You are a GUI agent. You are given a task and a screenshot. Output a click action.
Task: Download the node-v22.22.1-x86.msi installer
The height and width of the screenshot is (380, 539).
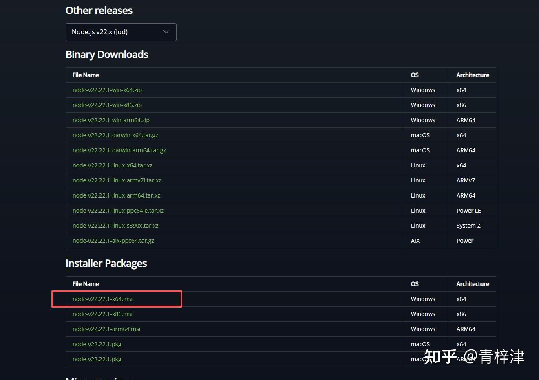pos(102,314)
